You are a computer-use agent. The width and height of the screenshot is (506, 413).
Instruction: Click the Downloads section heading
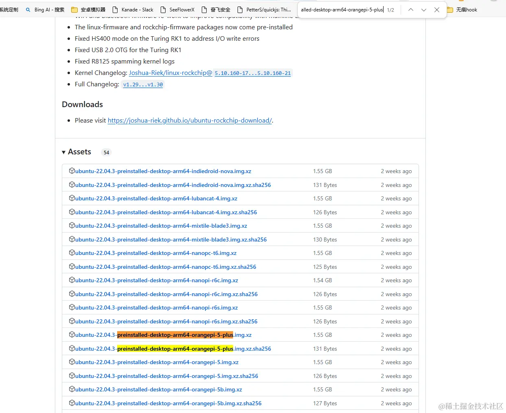tap(82, 104)
